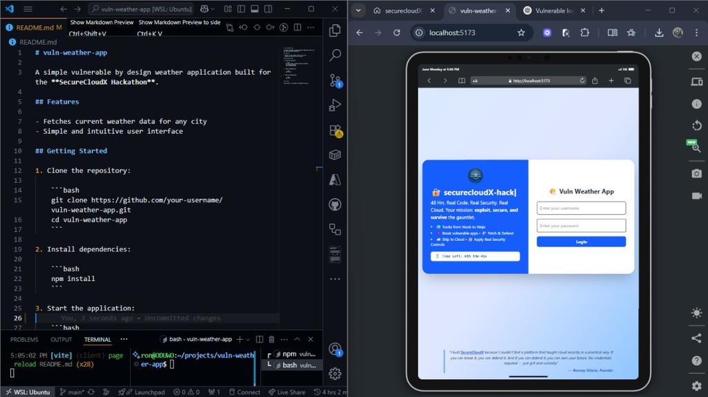Screen dimensions: 708x397
Task: Open a new browser tab
Action: 602,10
